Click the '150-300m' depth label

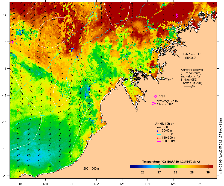tap(168, 138)
